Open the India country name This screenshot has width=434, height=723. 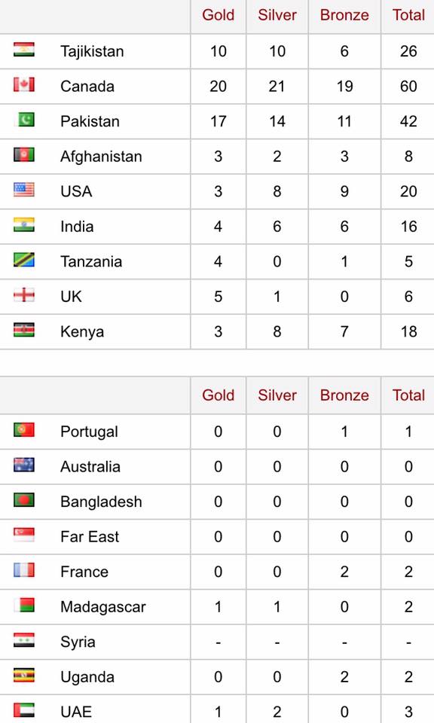tap(77, 227)
